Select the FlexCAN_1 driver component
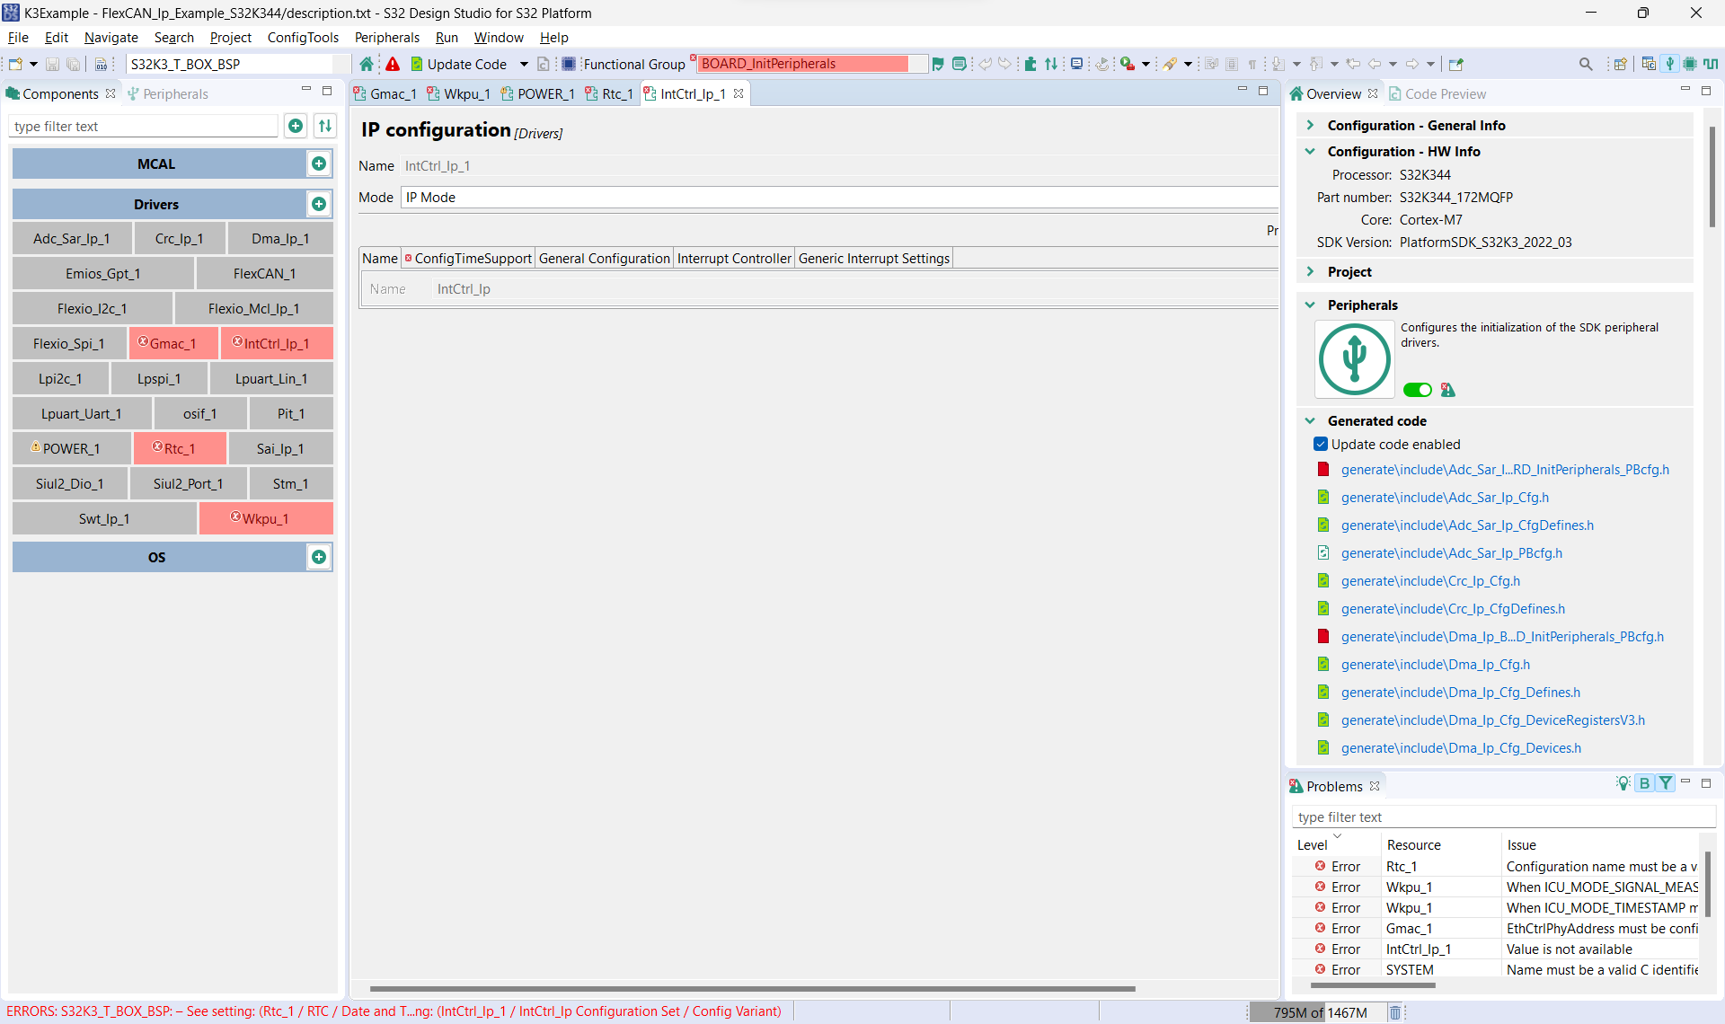The image size is (1725, 1024). pyautogui.click(x=264, y=273)
